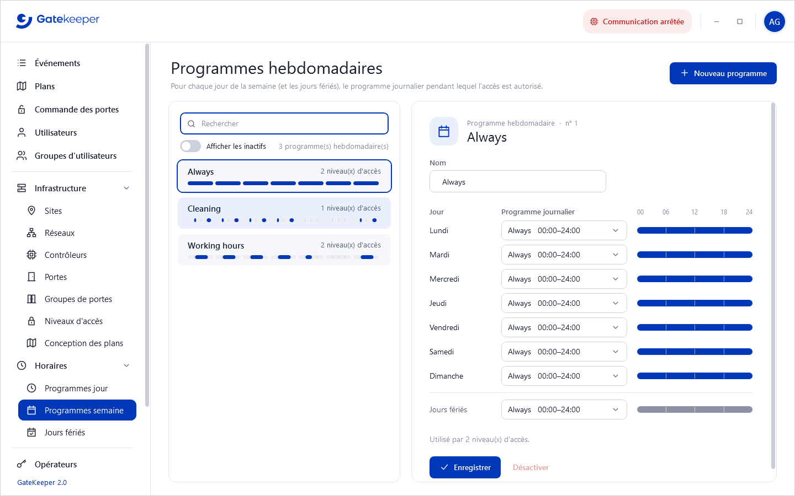Click the Enregistrer button
795x496 pixels.
(x=465, y=467)
